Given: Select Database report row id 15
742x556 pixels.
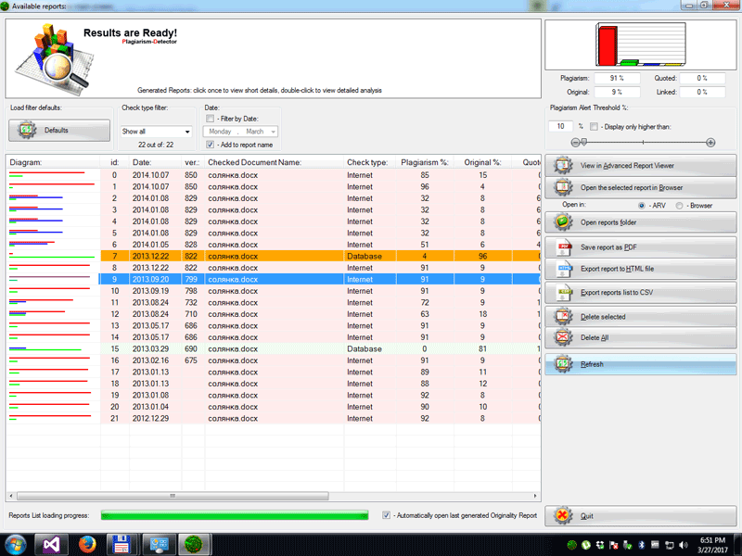Looking at the screenshot, I should (x=274, y=349).
